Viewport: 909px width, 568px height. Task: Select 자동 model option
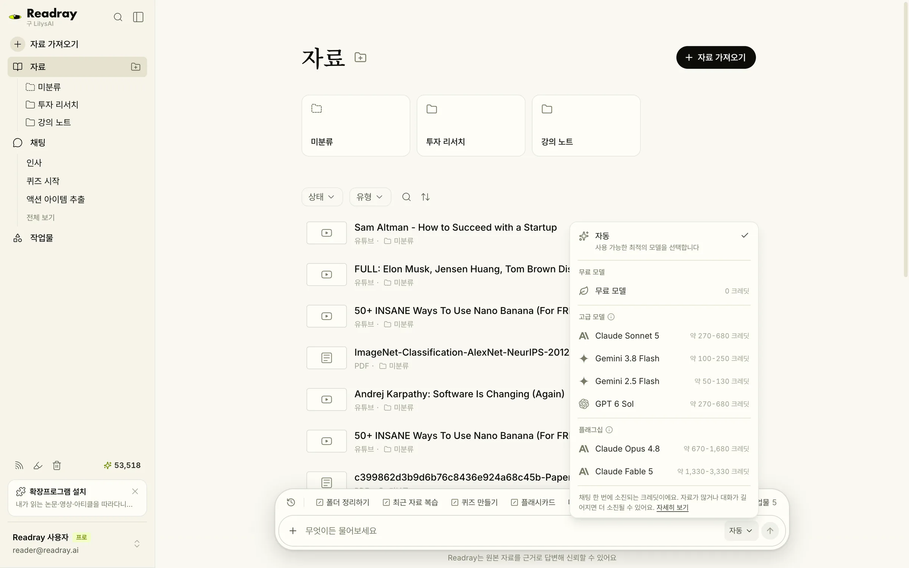pyautogui.click(x=664, y=241)
